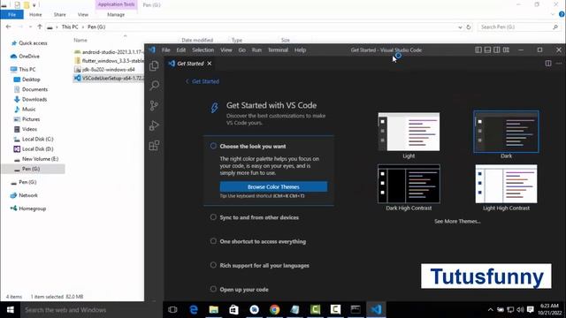Toggle panel layout icon in title bar
Viewport: 566px width, 318px height.
487,49
